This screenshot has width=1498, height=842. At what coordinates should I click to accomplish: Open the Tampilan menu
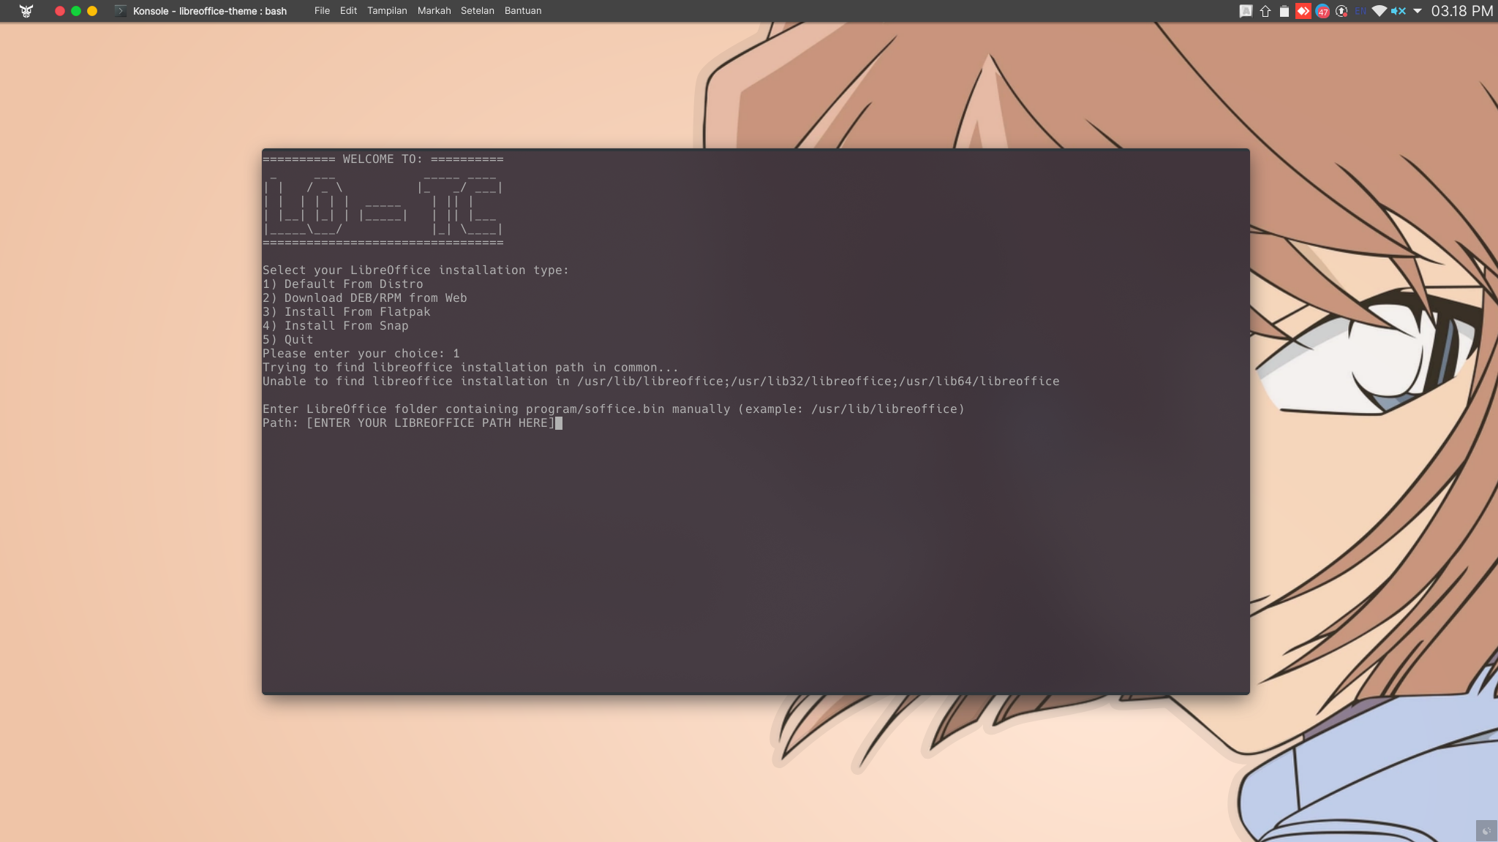point(387,11)
